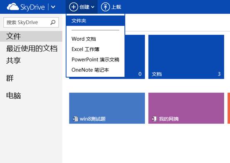Click the SkyDrive cloud logo icon
Viewport: 230px width, 163px height.
pyautogui.click(x=13, y=7)
